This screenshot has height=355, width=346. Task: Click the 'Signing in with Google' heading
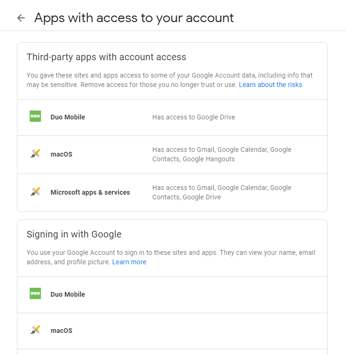pyautogui.click(x=74, y=234)
